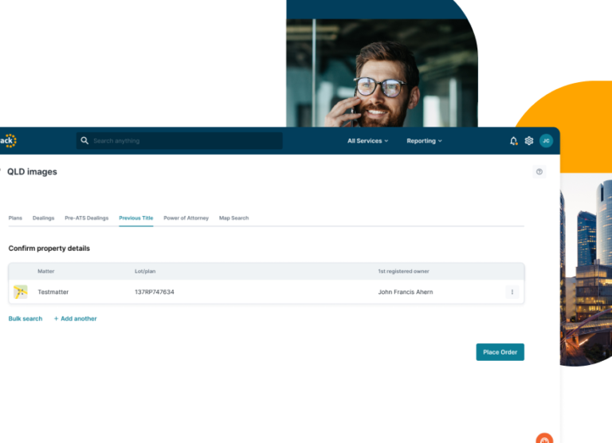Click the Bulk search link
612x443 pixels.
(x=25, y=319)
